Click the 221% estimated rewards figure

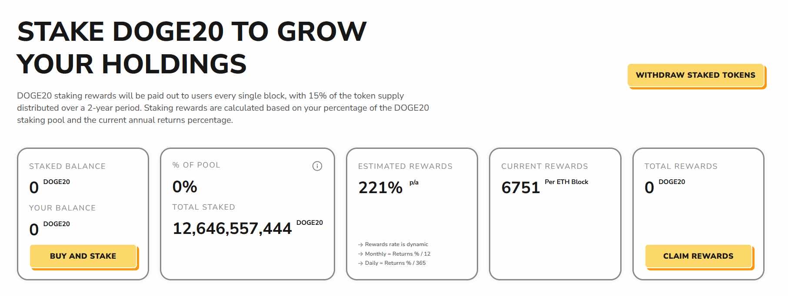coord(380,187)
